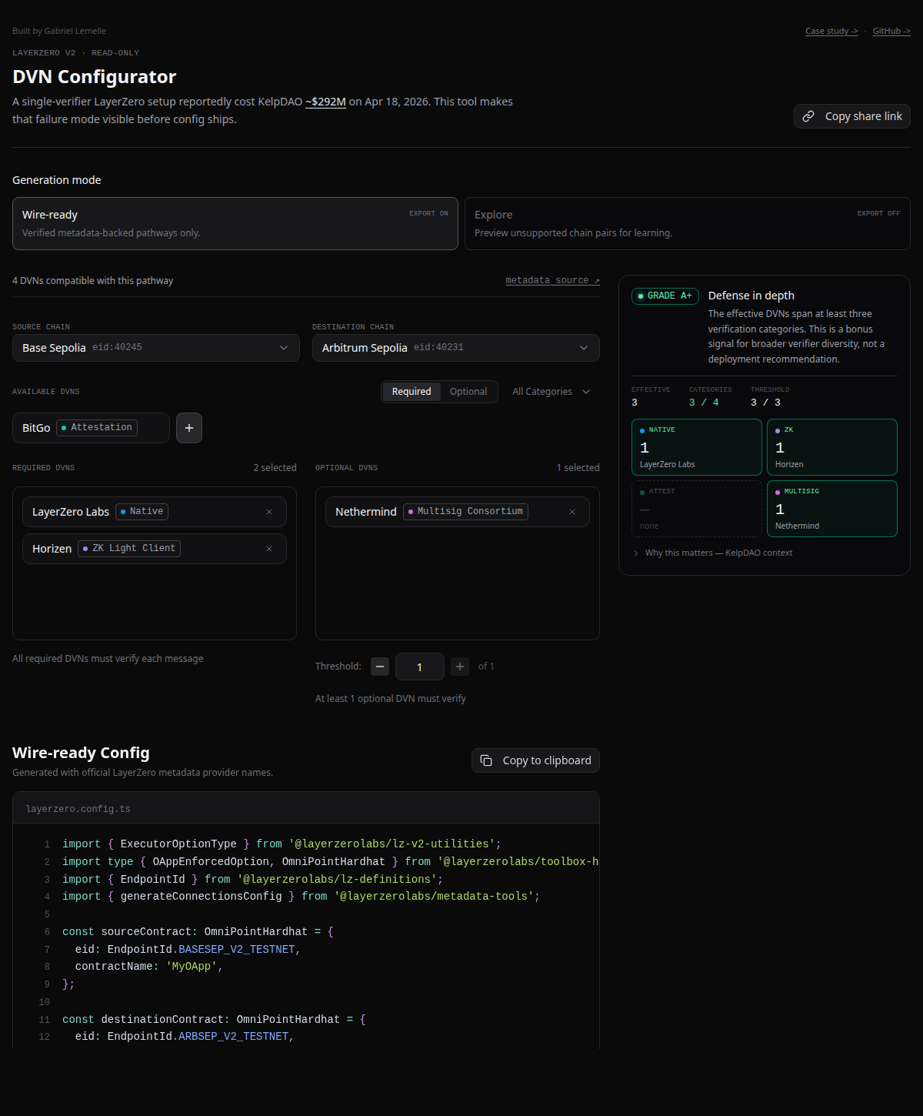923x1116 pixels.
Task: Click the Copy share link label
Action: 864,116
